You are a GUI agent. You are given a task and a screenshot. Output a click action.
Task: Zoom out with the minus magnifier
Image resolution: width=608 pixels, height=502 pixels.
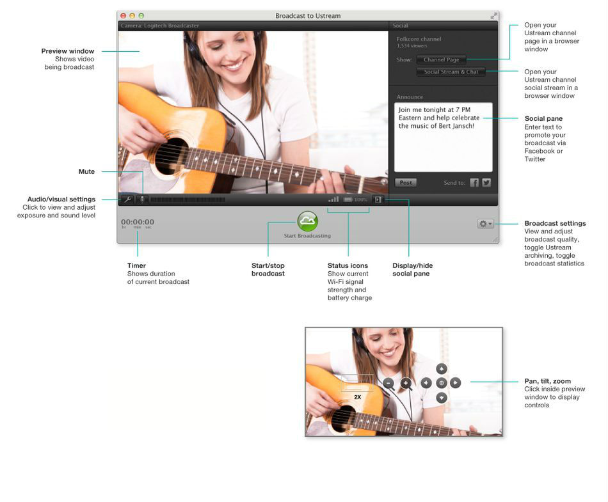tap(388, 384)
